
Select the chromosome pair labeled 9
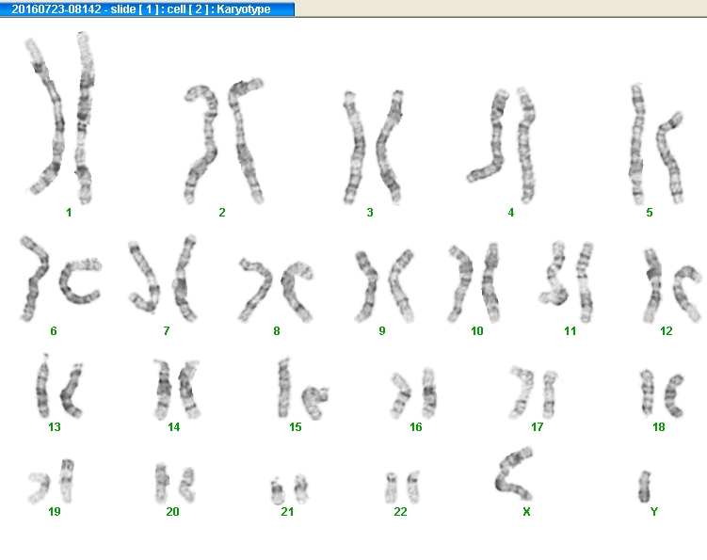[384, 286]
